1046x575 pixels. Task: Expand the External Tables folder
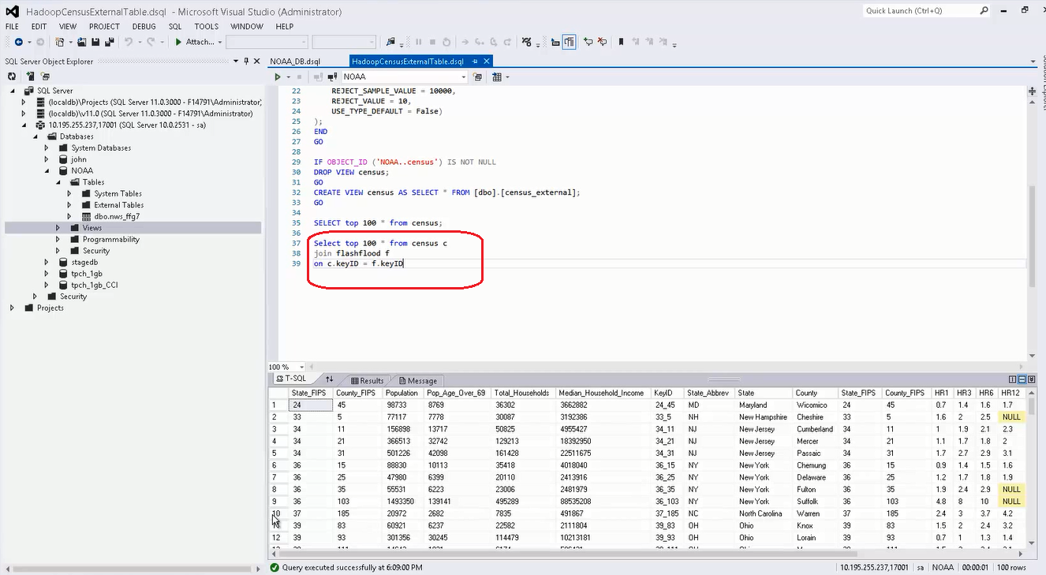point(69,205)
